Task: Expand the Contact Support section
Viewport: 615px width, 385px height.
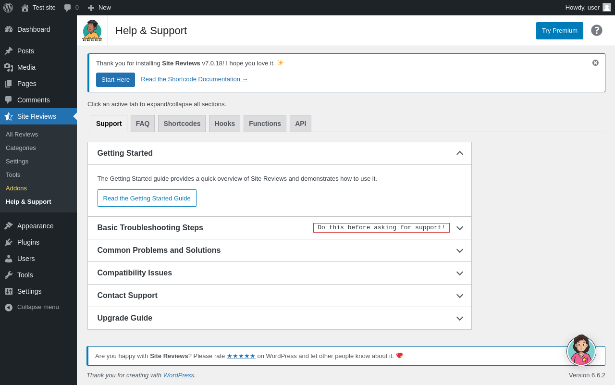Action: [x=460, y=296]
